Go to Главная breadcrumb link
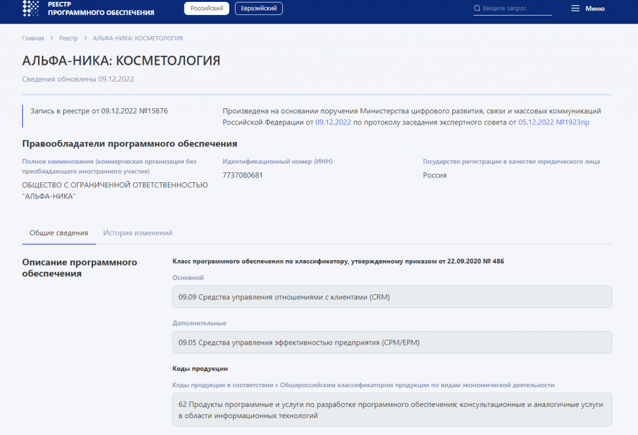The height and width of the screenshot is (435, 638). click(33, 38)
